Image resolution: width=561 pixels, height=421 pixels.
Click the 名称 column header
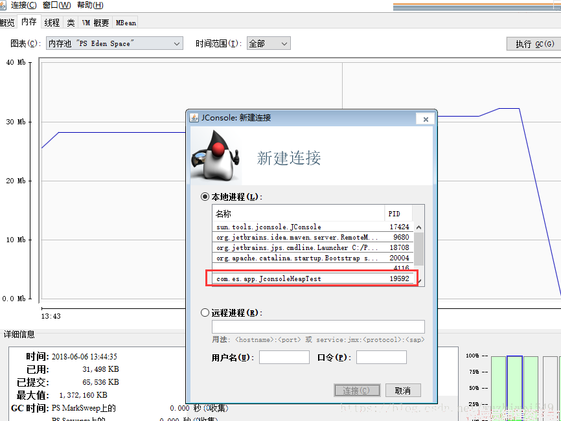point(299,214)
